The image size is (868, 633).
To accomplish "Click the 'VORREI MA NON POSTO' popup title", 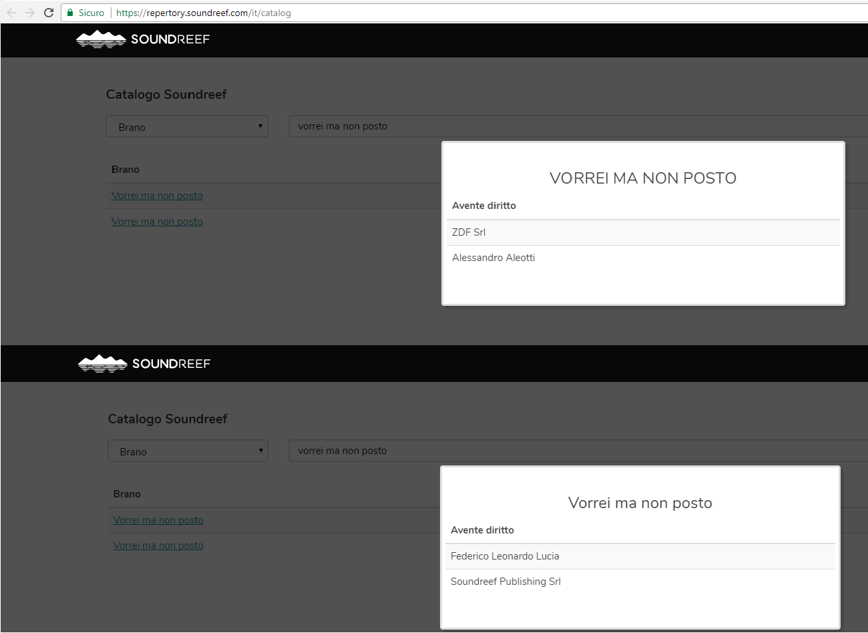I will 643,178.
